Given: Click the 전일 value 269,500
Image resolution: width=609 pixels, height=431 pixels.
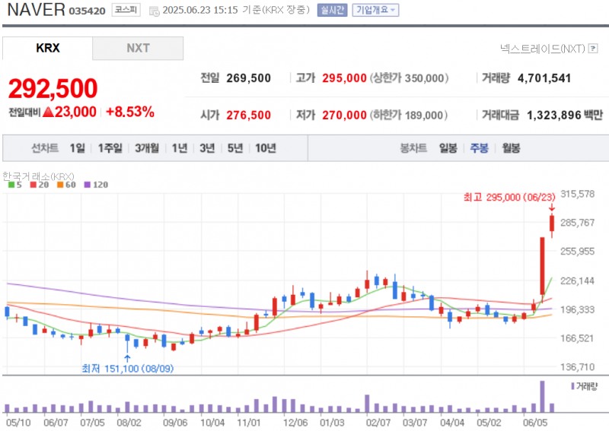Looking at the screenshot, I should [249, 78].
